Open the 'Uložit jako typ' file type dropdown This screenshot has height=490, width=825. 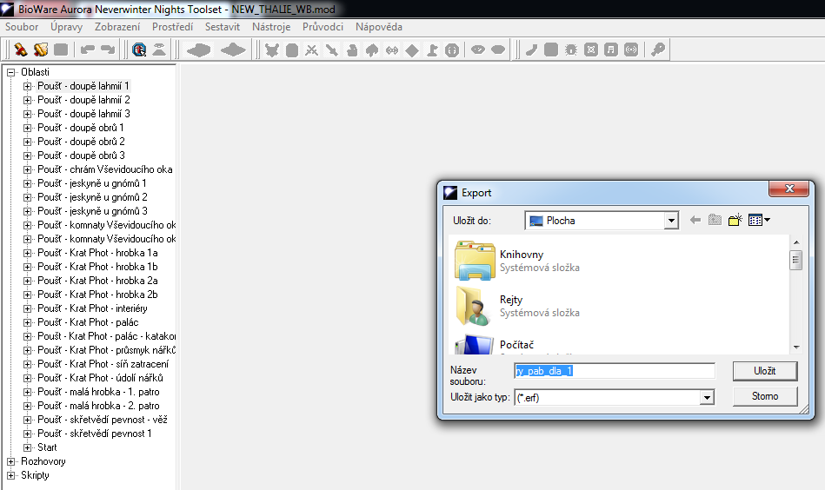(x=707, y=397)
